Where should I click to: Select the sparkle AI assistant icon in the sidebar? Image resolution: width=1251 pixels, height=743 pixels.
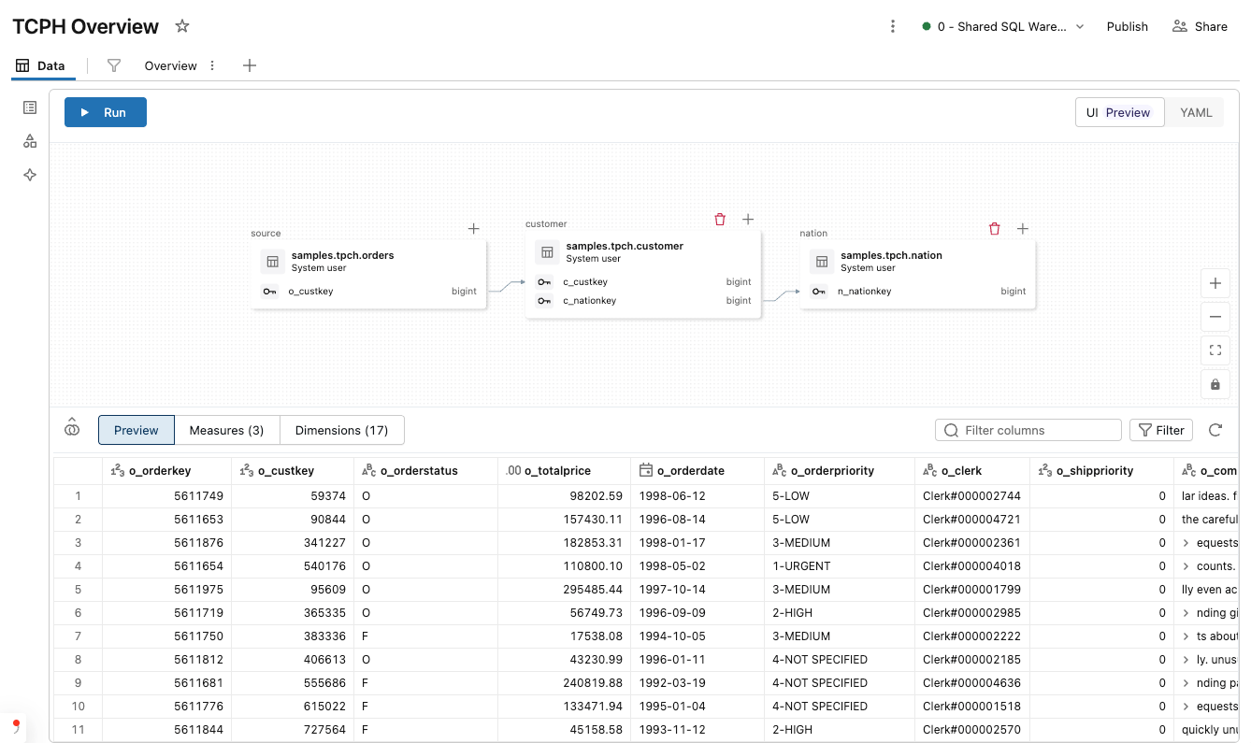[x=29, y=175]
